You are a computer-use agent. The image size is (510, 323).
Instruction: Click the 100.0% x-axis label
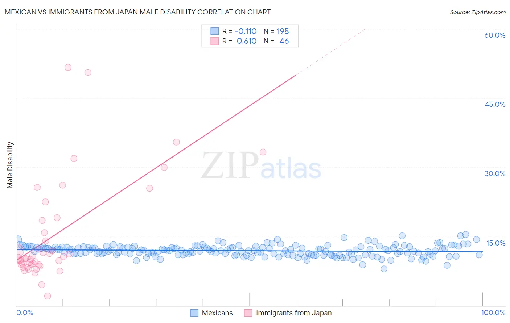(x=493, y=312)
